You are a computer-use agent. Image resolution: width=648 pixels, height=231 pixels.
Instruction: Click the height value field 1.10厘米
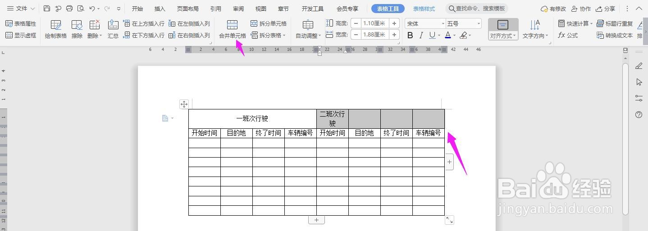click(375, 23)
